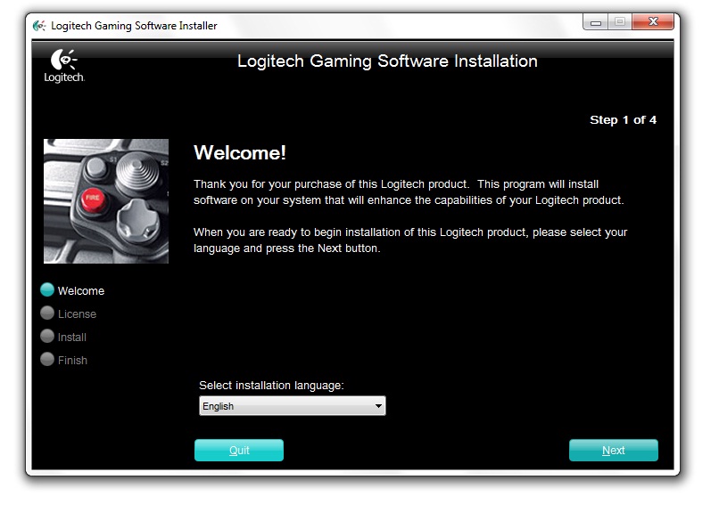Close the installer window
The width and height of the screenshot is (719, 529).
click(653, 21)
